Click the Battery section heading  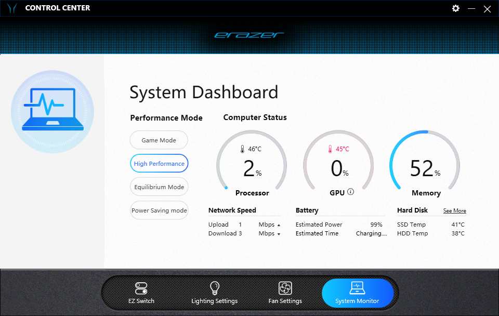[x=307, y=210]
